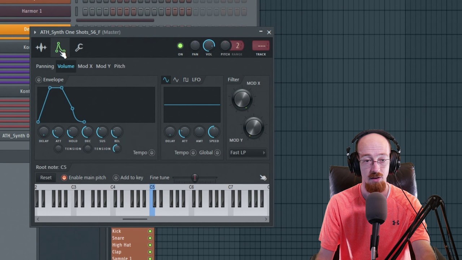
Task: Click the filter MOD Y knob
Action: coord(253,127)
